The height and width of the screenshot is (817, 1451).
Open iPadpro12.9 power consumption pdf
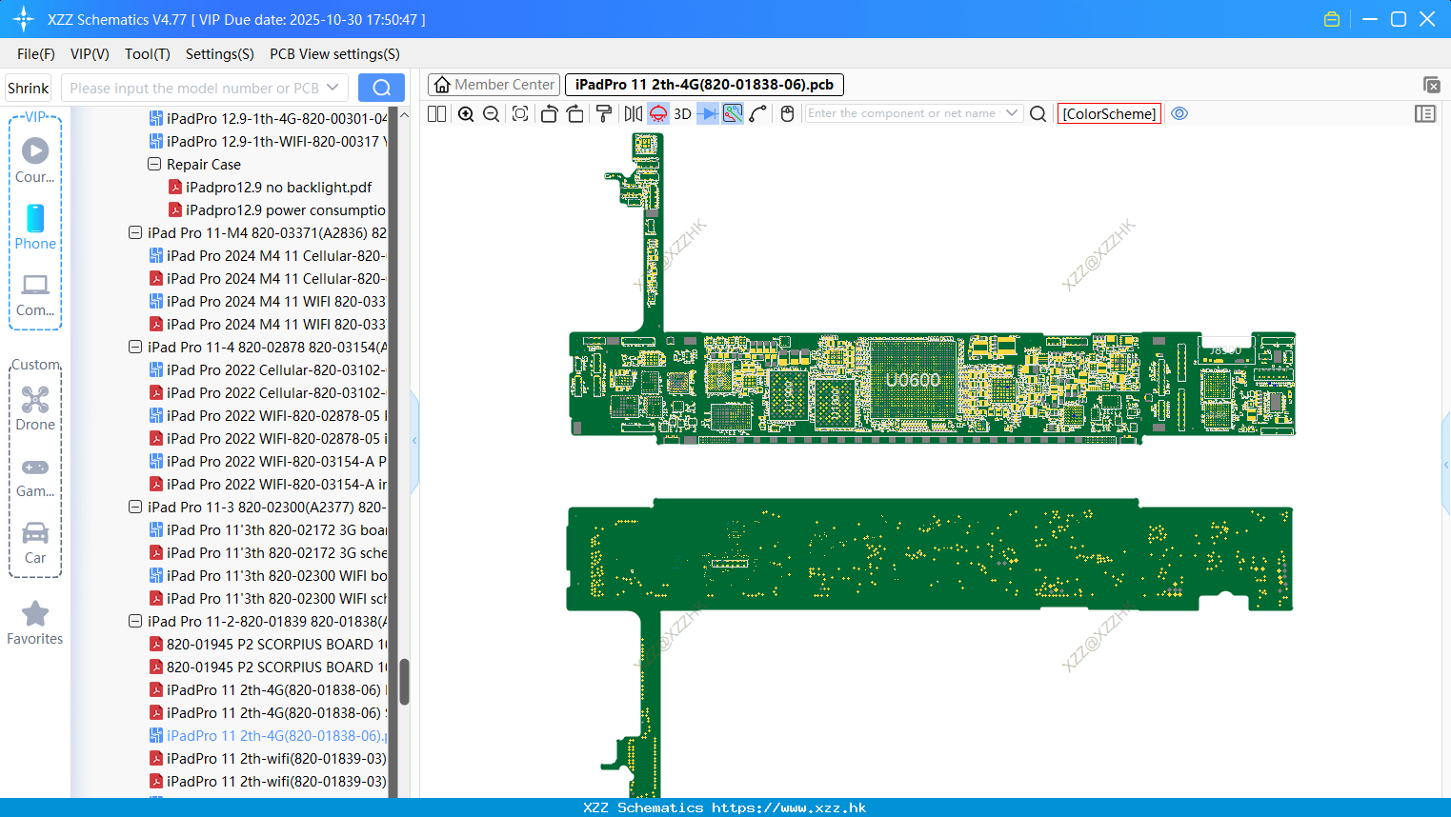click(277, 209)
